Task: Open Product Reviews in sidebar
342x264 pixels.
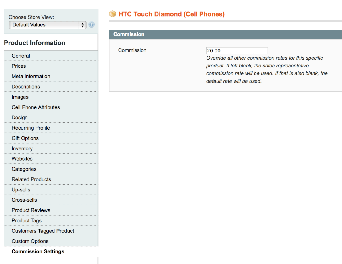Action: pyautogui.click(x=31, y=210)
